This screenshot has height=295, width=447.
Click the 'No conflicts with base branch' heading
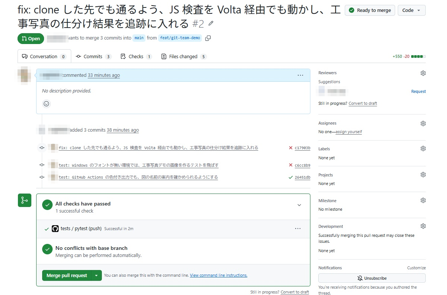tap(91, 248)
